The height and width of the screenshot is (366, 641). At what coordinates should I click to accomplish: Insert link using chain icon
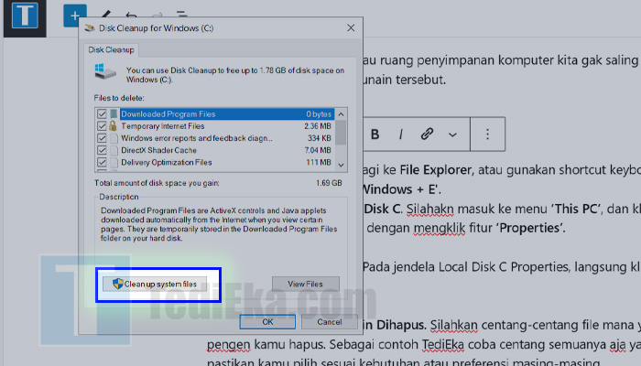(427, 134)
